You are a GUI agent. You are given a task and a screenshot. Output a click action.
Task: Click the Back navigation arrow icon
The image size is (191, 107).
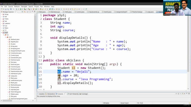click(77, 9)
